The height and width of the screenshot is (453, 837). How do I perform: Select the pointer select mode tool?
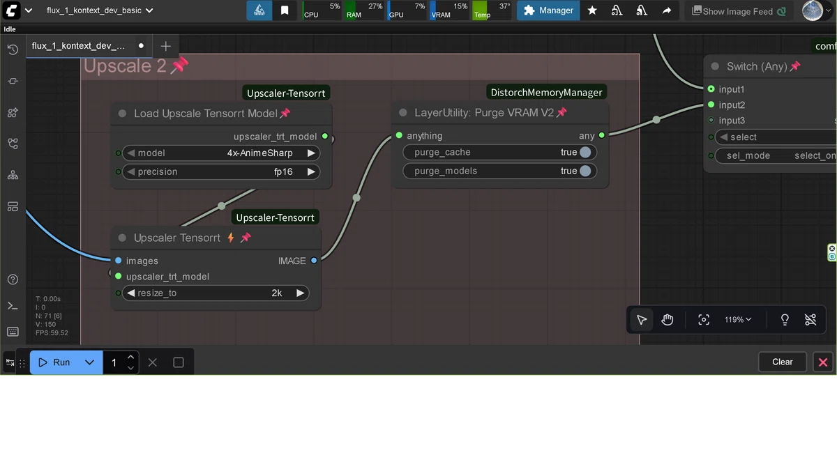click(642, 320)
